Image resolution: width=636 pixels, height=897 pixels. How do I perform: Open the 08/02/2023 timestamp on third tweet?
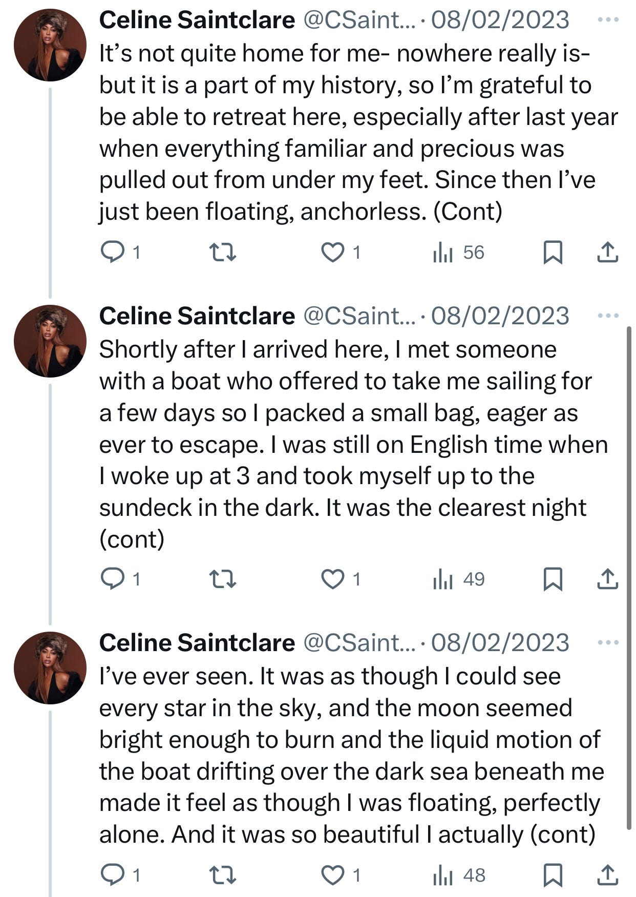click(500, 643)
